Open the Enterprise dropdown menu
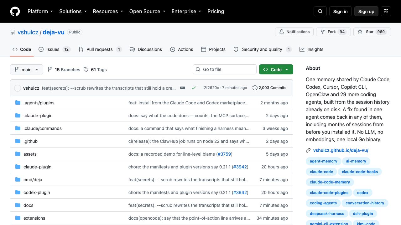Screen dimensions: 401x225 click(186, 11)
